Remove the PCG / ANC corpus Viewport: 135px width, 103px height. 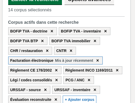[x=89, y=80]
